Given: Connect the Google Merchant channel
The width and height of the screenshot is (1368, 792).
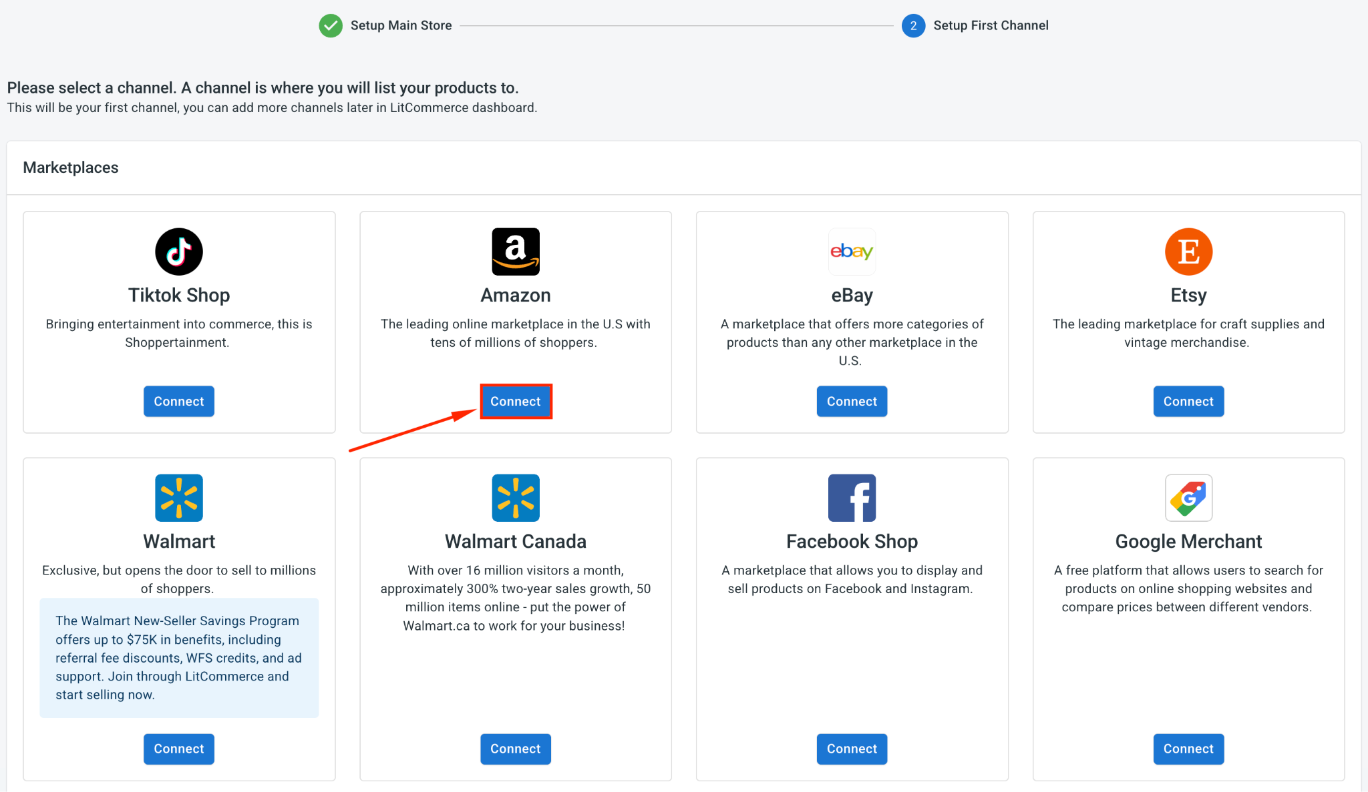Looking at the screenshot, I should (1188, 749).
